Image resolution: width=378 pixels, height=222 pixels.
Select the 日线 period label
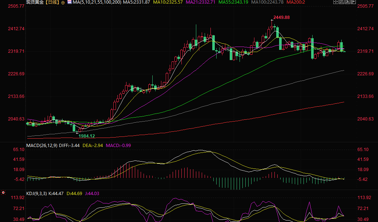52,3
